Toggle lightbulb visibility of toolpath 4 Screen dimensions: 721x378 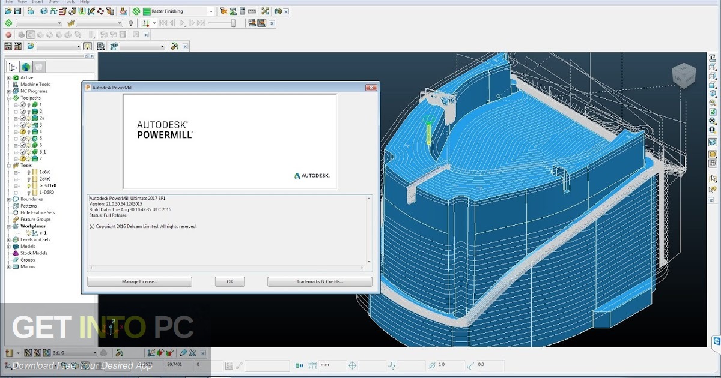pos(28,131)
